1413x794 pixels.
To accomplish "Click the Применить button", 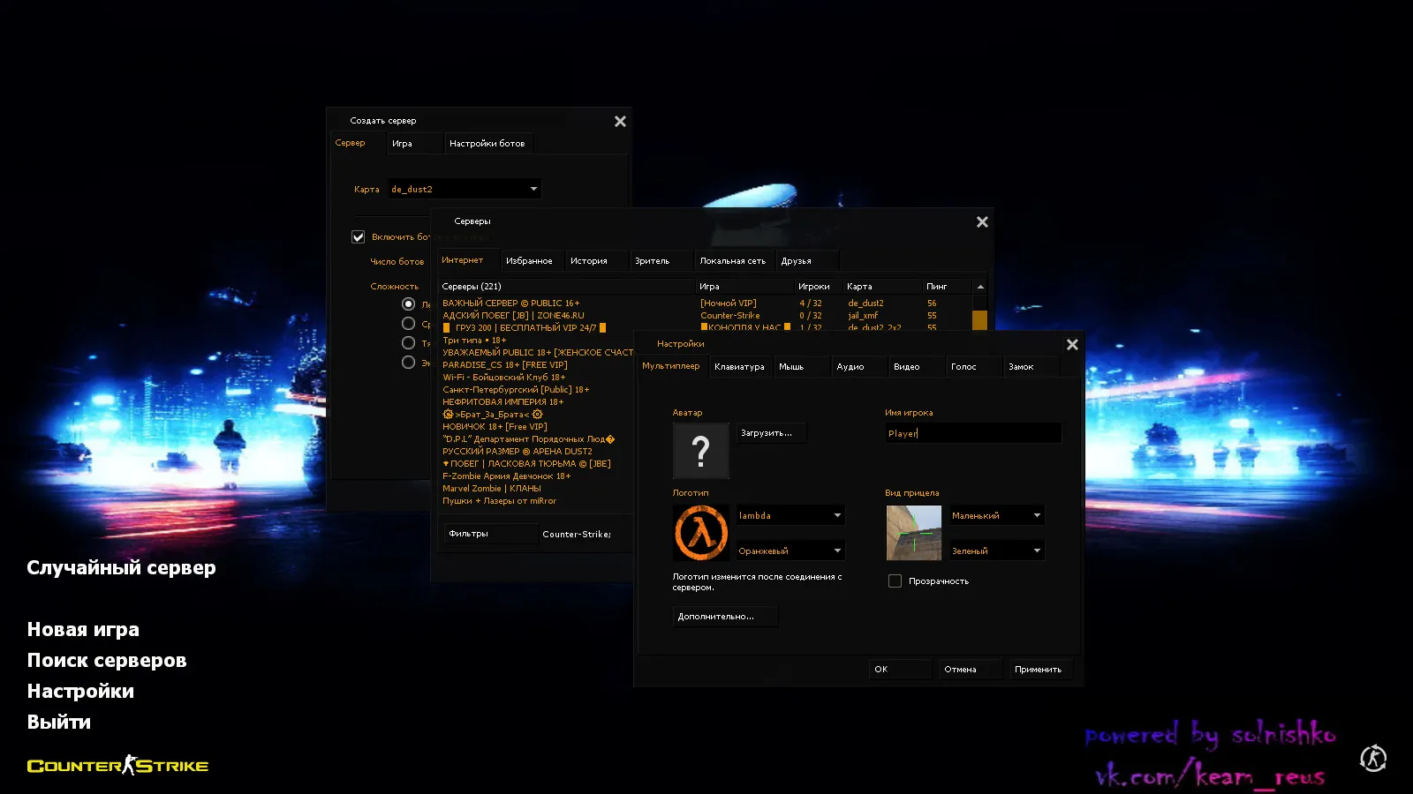I will point(1039,669).
